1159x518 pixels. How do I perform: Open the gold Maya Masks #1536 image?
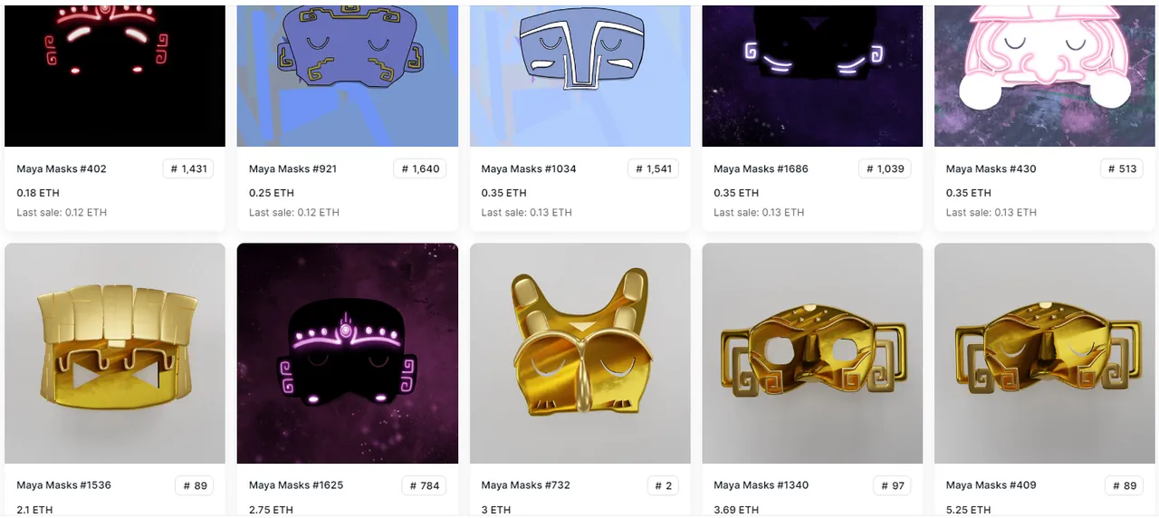pyautogui.click(x=115, y=353)
